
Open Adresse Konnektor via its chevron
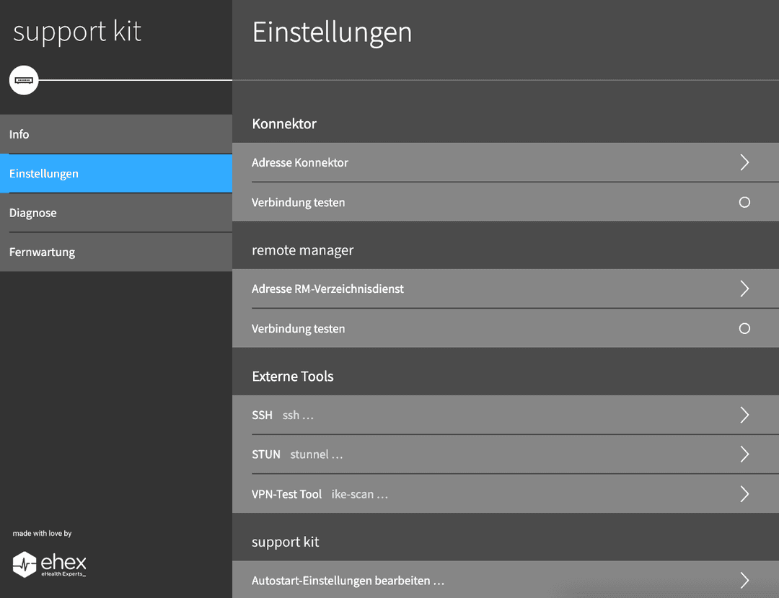point(744,162)
